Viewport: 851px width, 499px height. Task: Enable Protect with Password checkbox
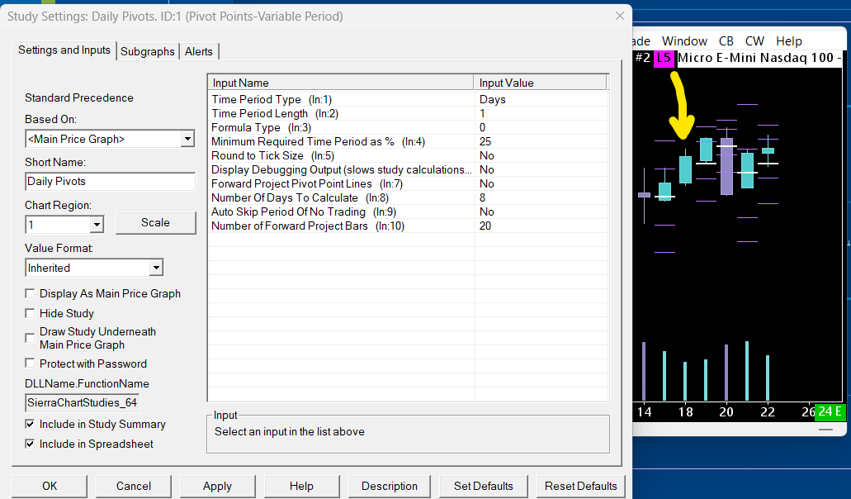pyautogui.click(x=31, y=364)
